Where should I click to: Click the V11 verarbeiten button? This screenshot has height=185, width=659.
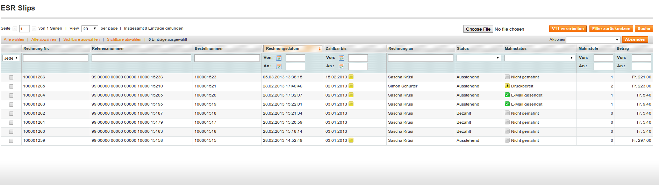pos(568,29)
